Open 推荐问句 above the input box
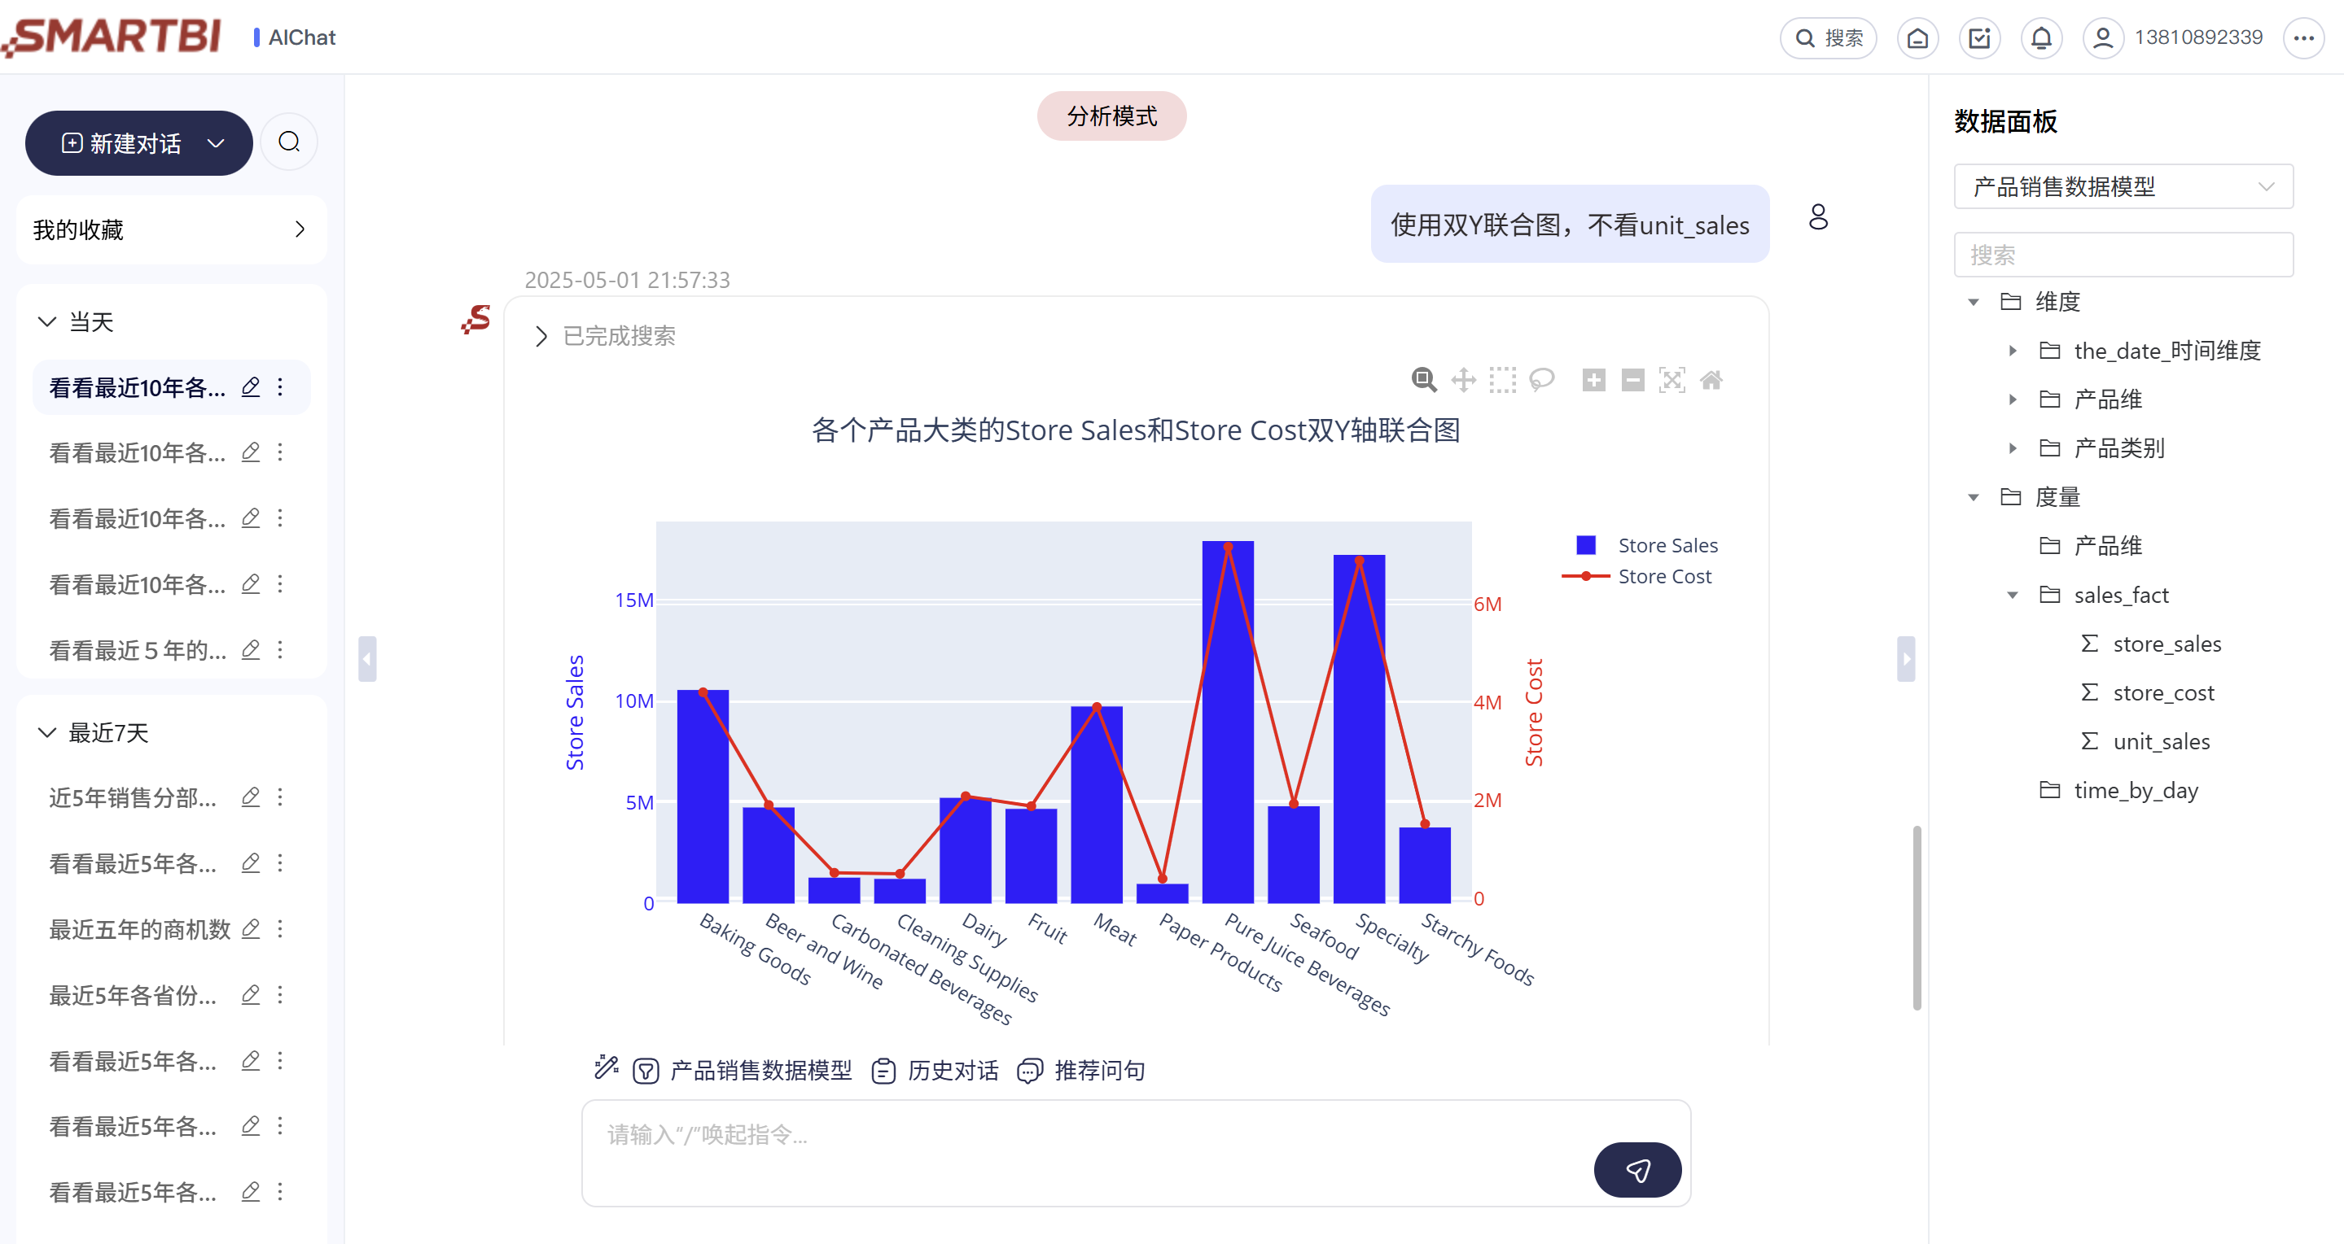 coord(1081,1071)
